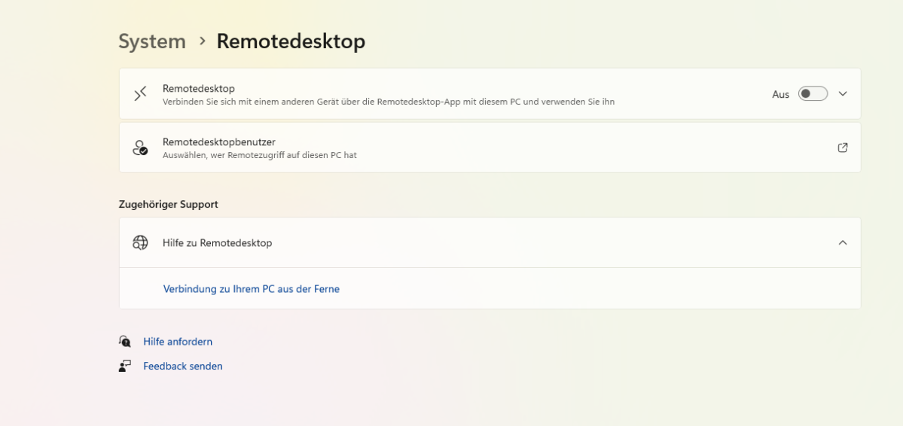Click the Remotedesktopbenutzer user icon
Screen dimensions: 903x426
pos(140,148)
